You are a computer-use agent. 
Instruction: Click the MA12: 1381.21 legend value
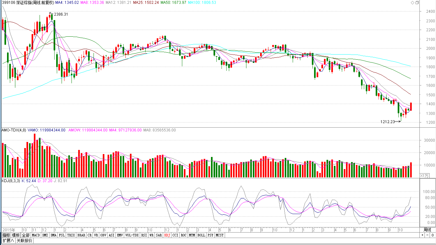pyautogui.click(x=118, y=3)
